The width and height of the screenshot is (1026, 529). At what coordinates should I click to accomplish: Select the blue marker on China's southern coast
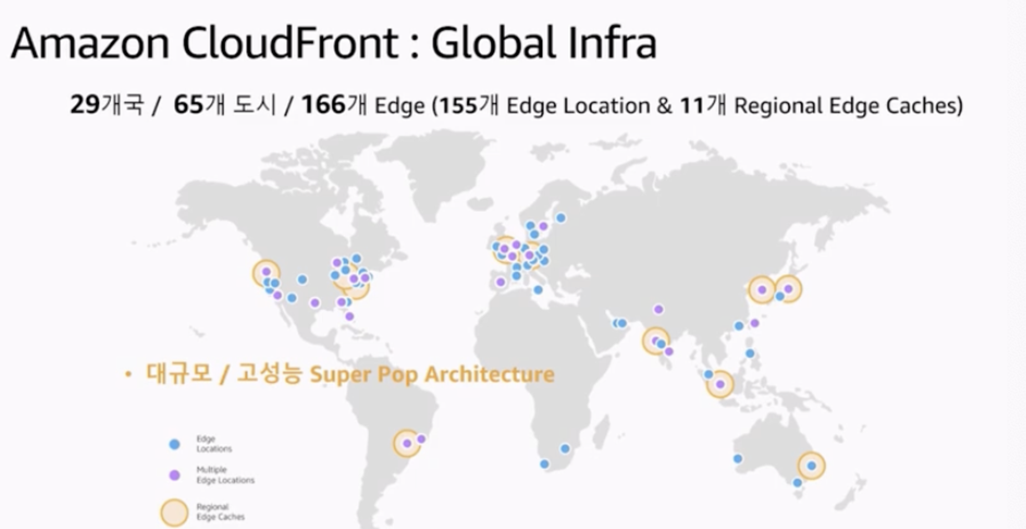(739, 326)
